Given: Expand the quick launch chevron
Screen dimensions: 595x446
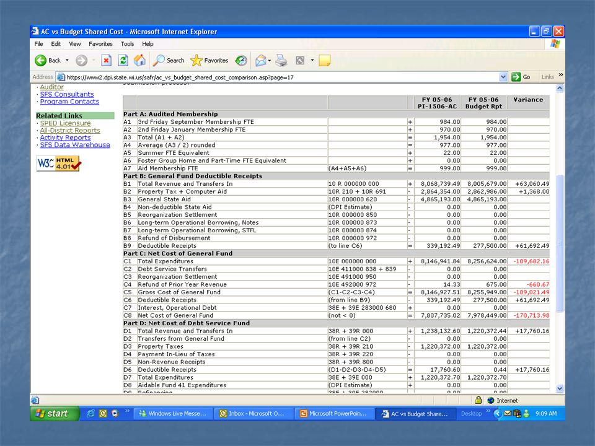Looking at the screenshot, I should [127, 411].
